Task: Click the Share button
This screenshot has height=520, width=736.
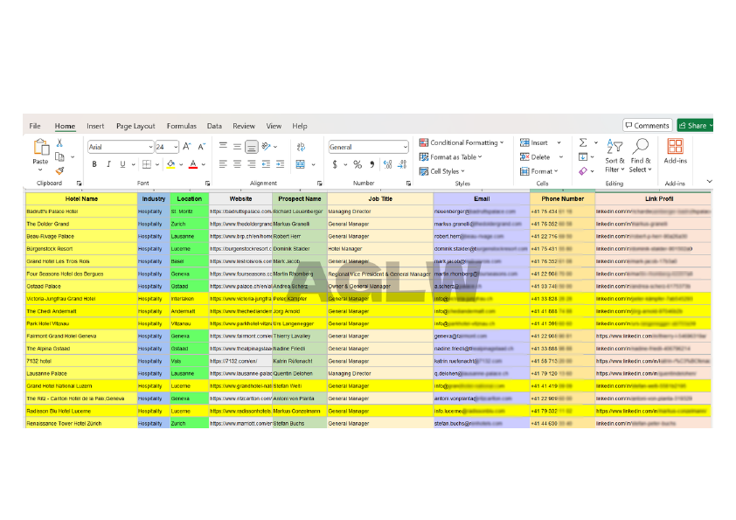Action: [x=695, y=126]
